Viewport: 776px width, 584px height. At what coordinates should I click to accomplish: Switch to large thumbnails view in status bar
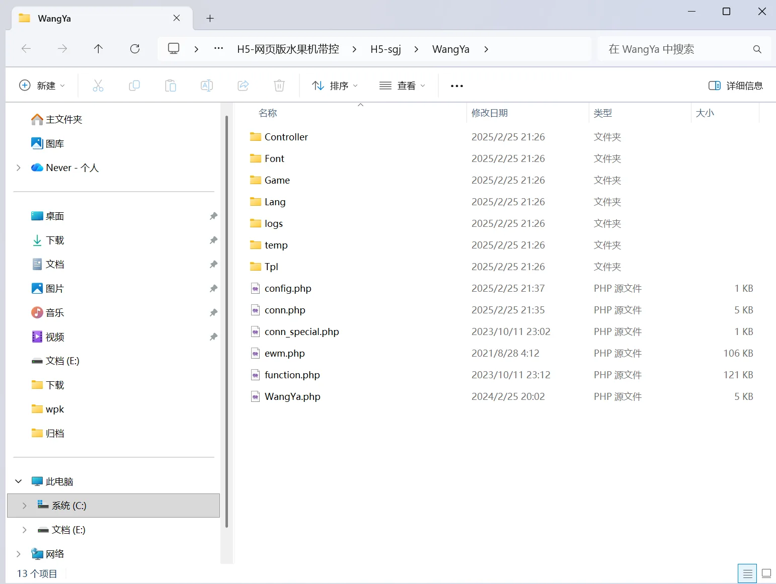coord(766,573)
